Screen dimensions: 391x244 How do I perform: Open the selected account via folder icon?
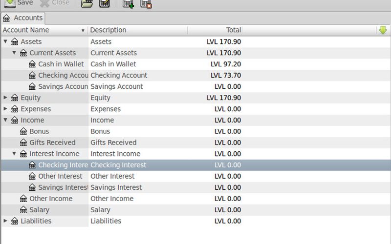coord(87,3)
